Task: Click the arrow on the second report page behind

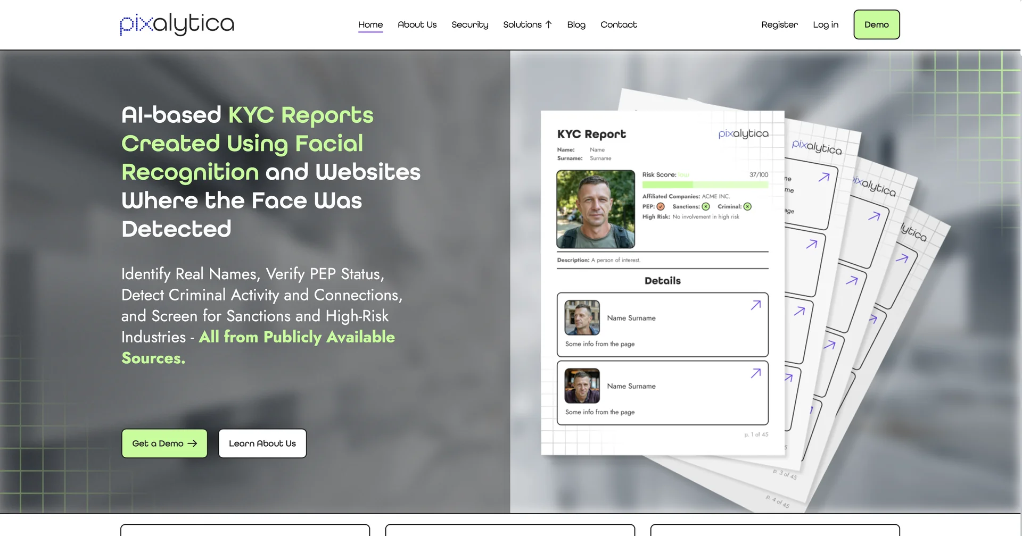Action: click(x=824, y=177)
